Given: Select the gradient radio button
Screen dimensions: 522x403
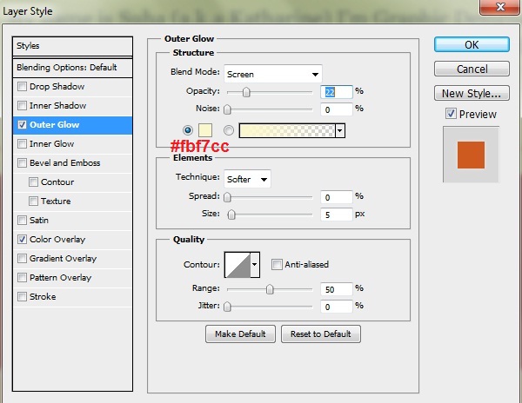Looking at the screenshot, I should point(229,130).
